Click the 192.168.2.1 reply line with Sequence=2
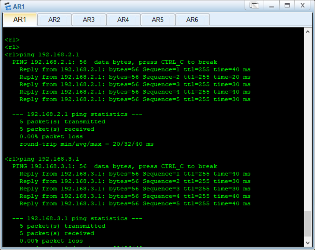This screenshot has width=315, height=250. pyautogui.click(x=135, y=77)
